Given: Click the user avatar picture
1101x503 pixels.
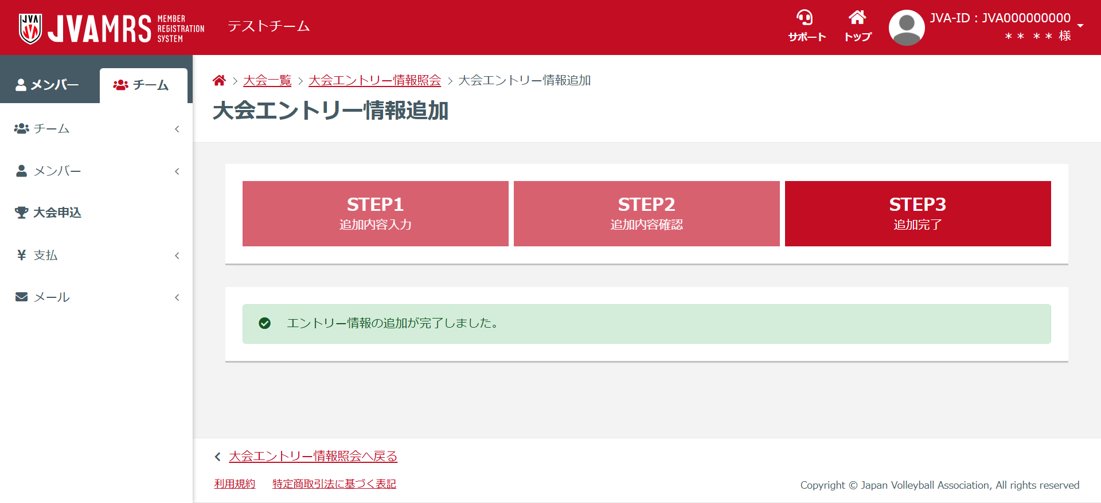Looking at the screenshot, I should 906,27.
